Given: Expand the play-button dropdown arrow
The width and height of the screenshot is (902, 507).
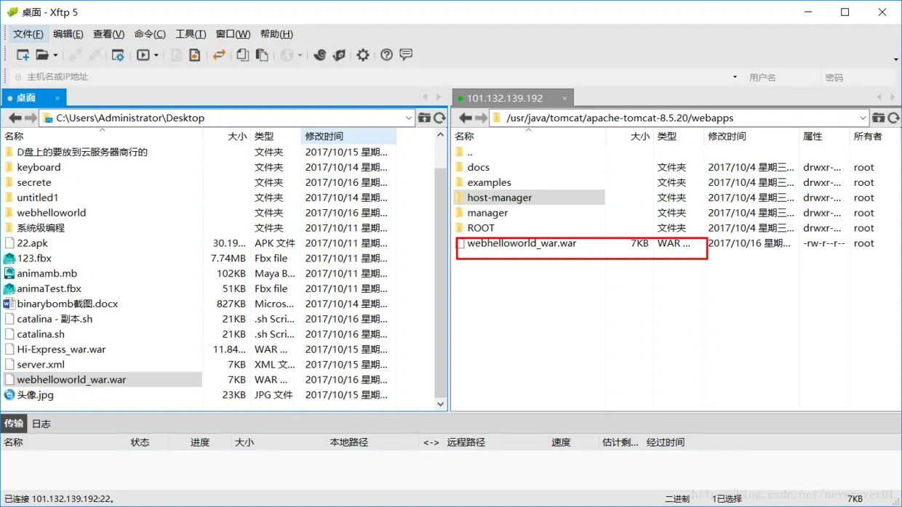Looking at the screenshot, I should tap(156, 55).
